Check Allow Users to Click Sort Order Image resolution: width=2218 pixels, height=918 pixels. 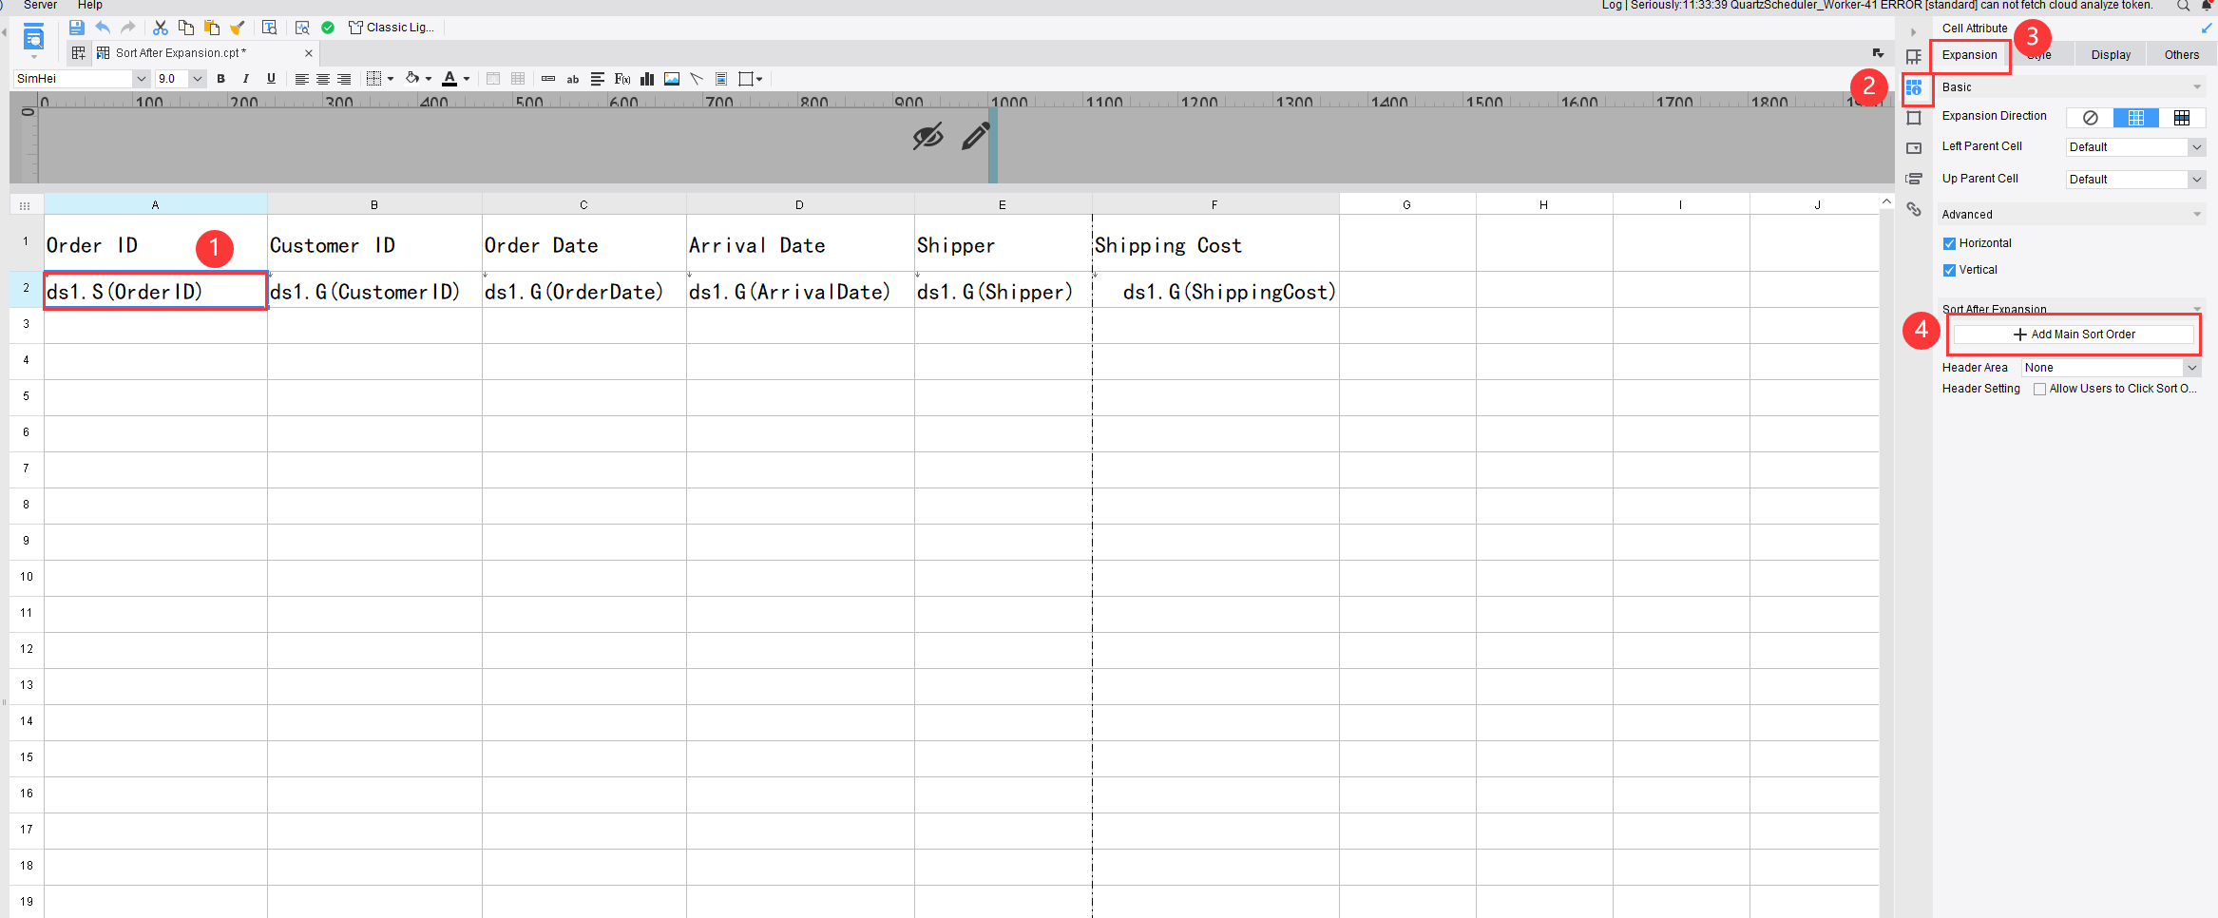[x=2039, y=388]
